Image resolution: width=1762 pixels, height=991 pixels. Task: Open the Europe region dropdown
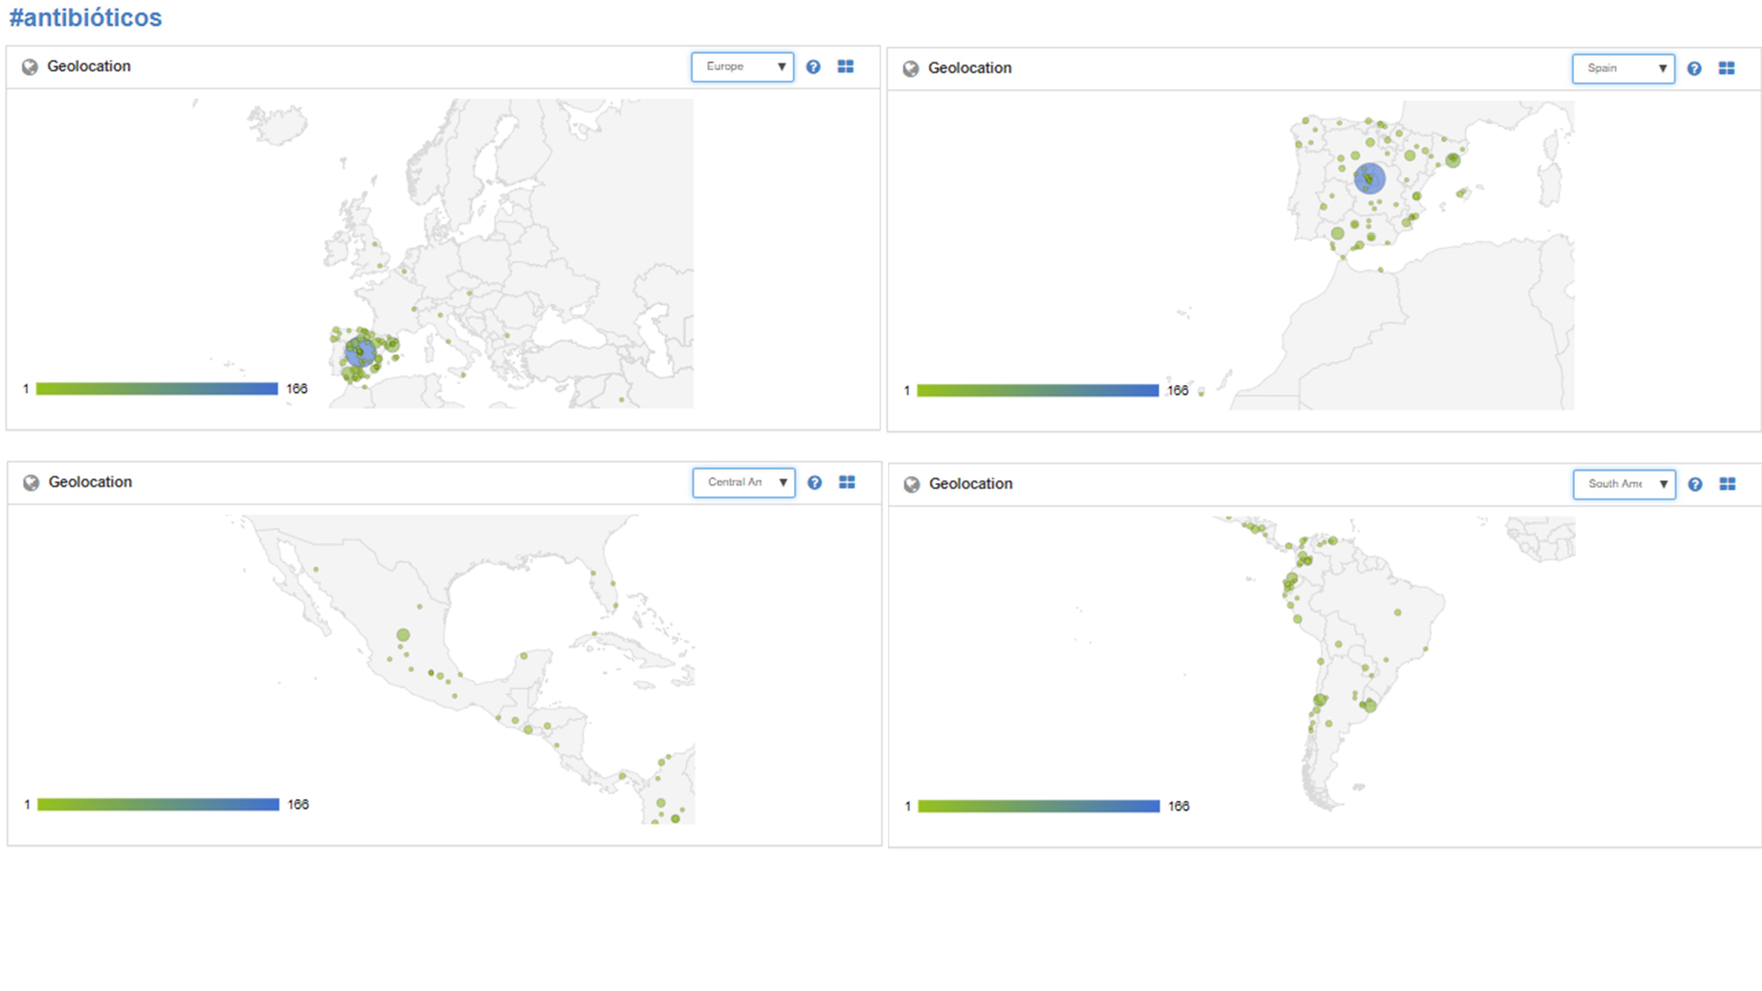pyautogui.click(x=742, y=67)
